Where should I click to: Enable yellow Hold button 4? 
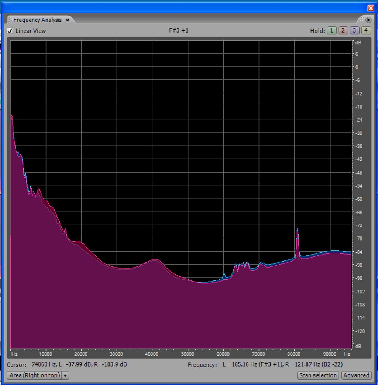pyautogui.click(x=366, y=31)
